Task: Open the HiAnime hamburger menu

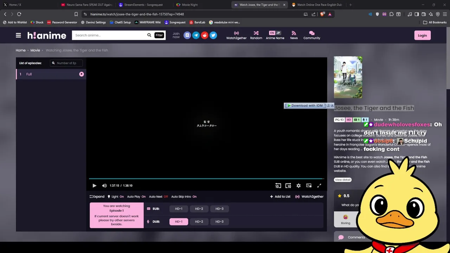Action: (18, 35)
